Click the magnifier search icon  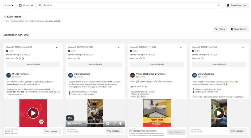40,5
